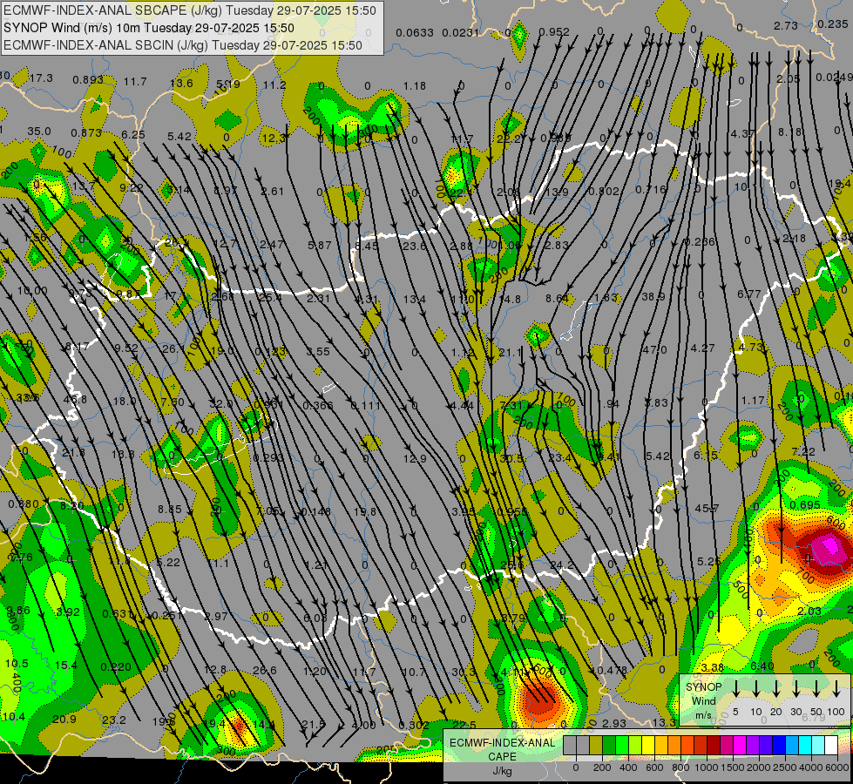Pick the pure yellow CAPE legend swatch
853x784 pixels.
point(648,745)
